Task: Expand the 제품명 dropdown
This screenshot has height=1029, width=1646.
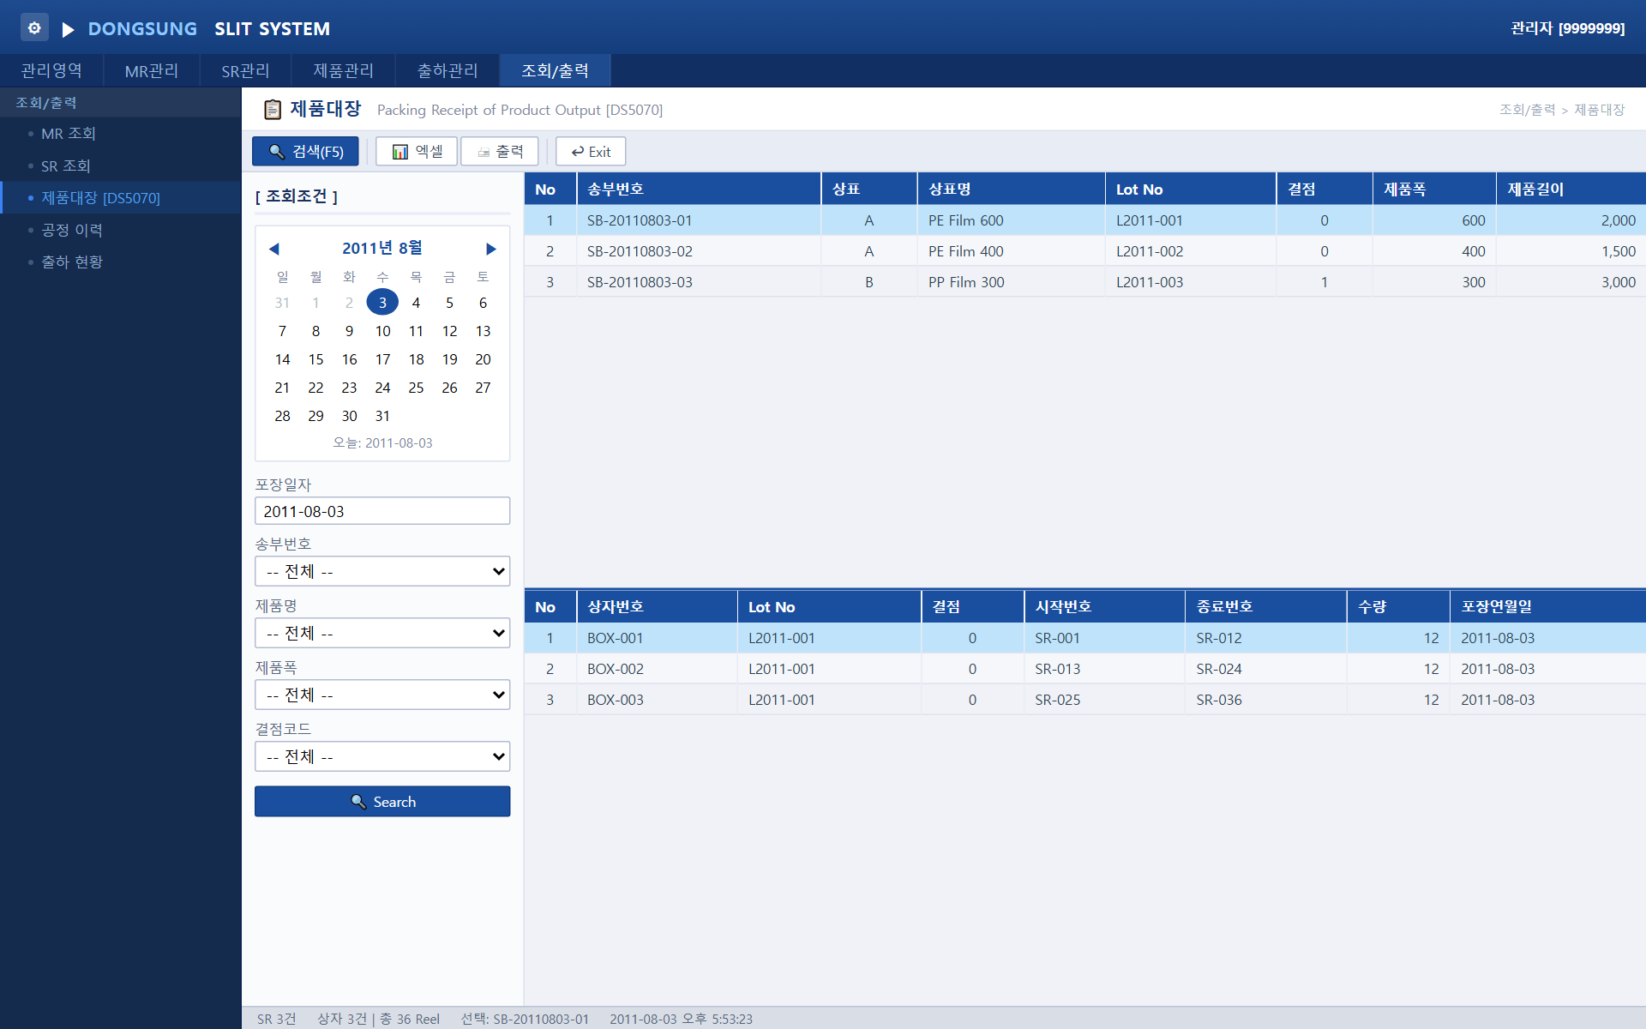Action: point(382,633)
